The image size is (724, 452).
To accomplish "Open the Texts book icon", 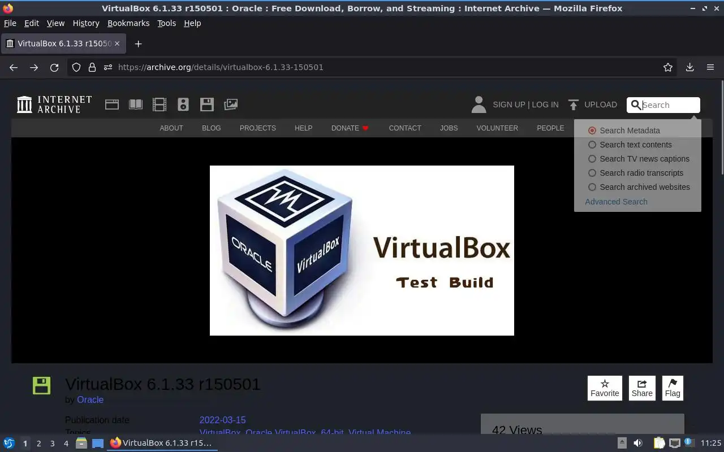I will point(135,105).
